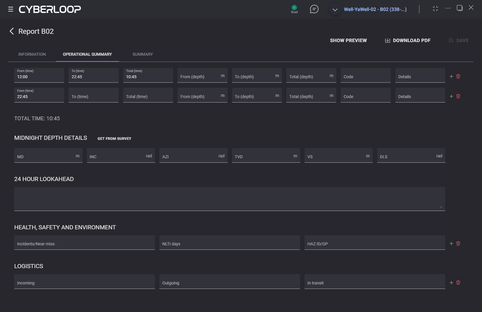Image resolution: width=482 pixels, height=312 pixels.
Task: Delete the Logistics row
Action: (458, 283)
